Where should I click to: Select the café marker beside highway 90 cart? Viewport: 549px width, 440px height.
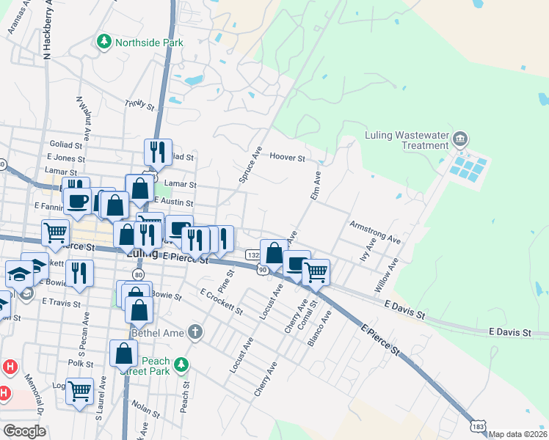[x=295, y=264]
